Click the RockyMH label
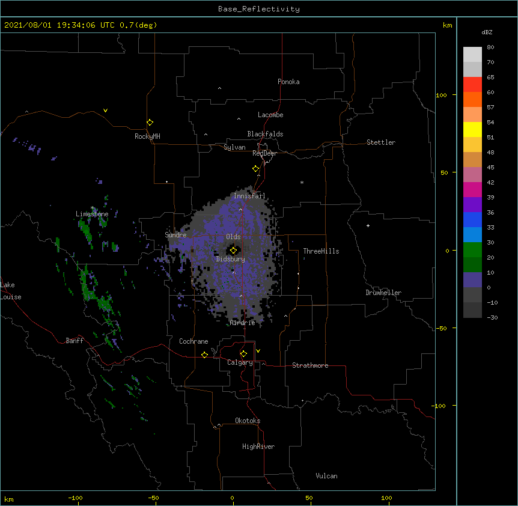Screen dimensions: 518x506 [x=147, y=136]
